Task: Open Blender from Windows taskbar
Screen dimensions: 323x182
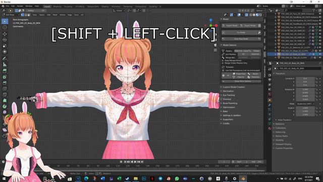Action: 243,178
